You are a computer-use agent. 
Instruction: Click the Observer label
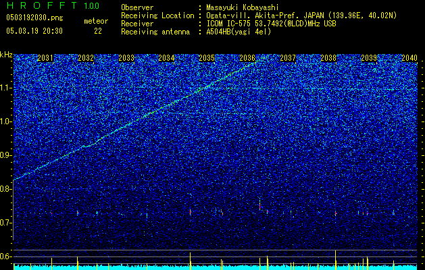(137, 7)
